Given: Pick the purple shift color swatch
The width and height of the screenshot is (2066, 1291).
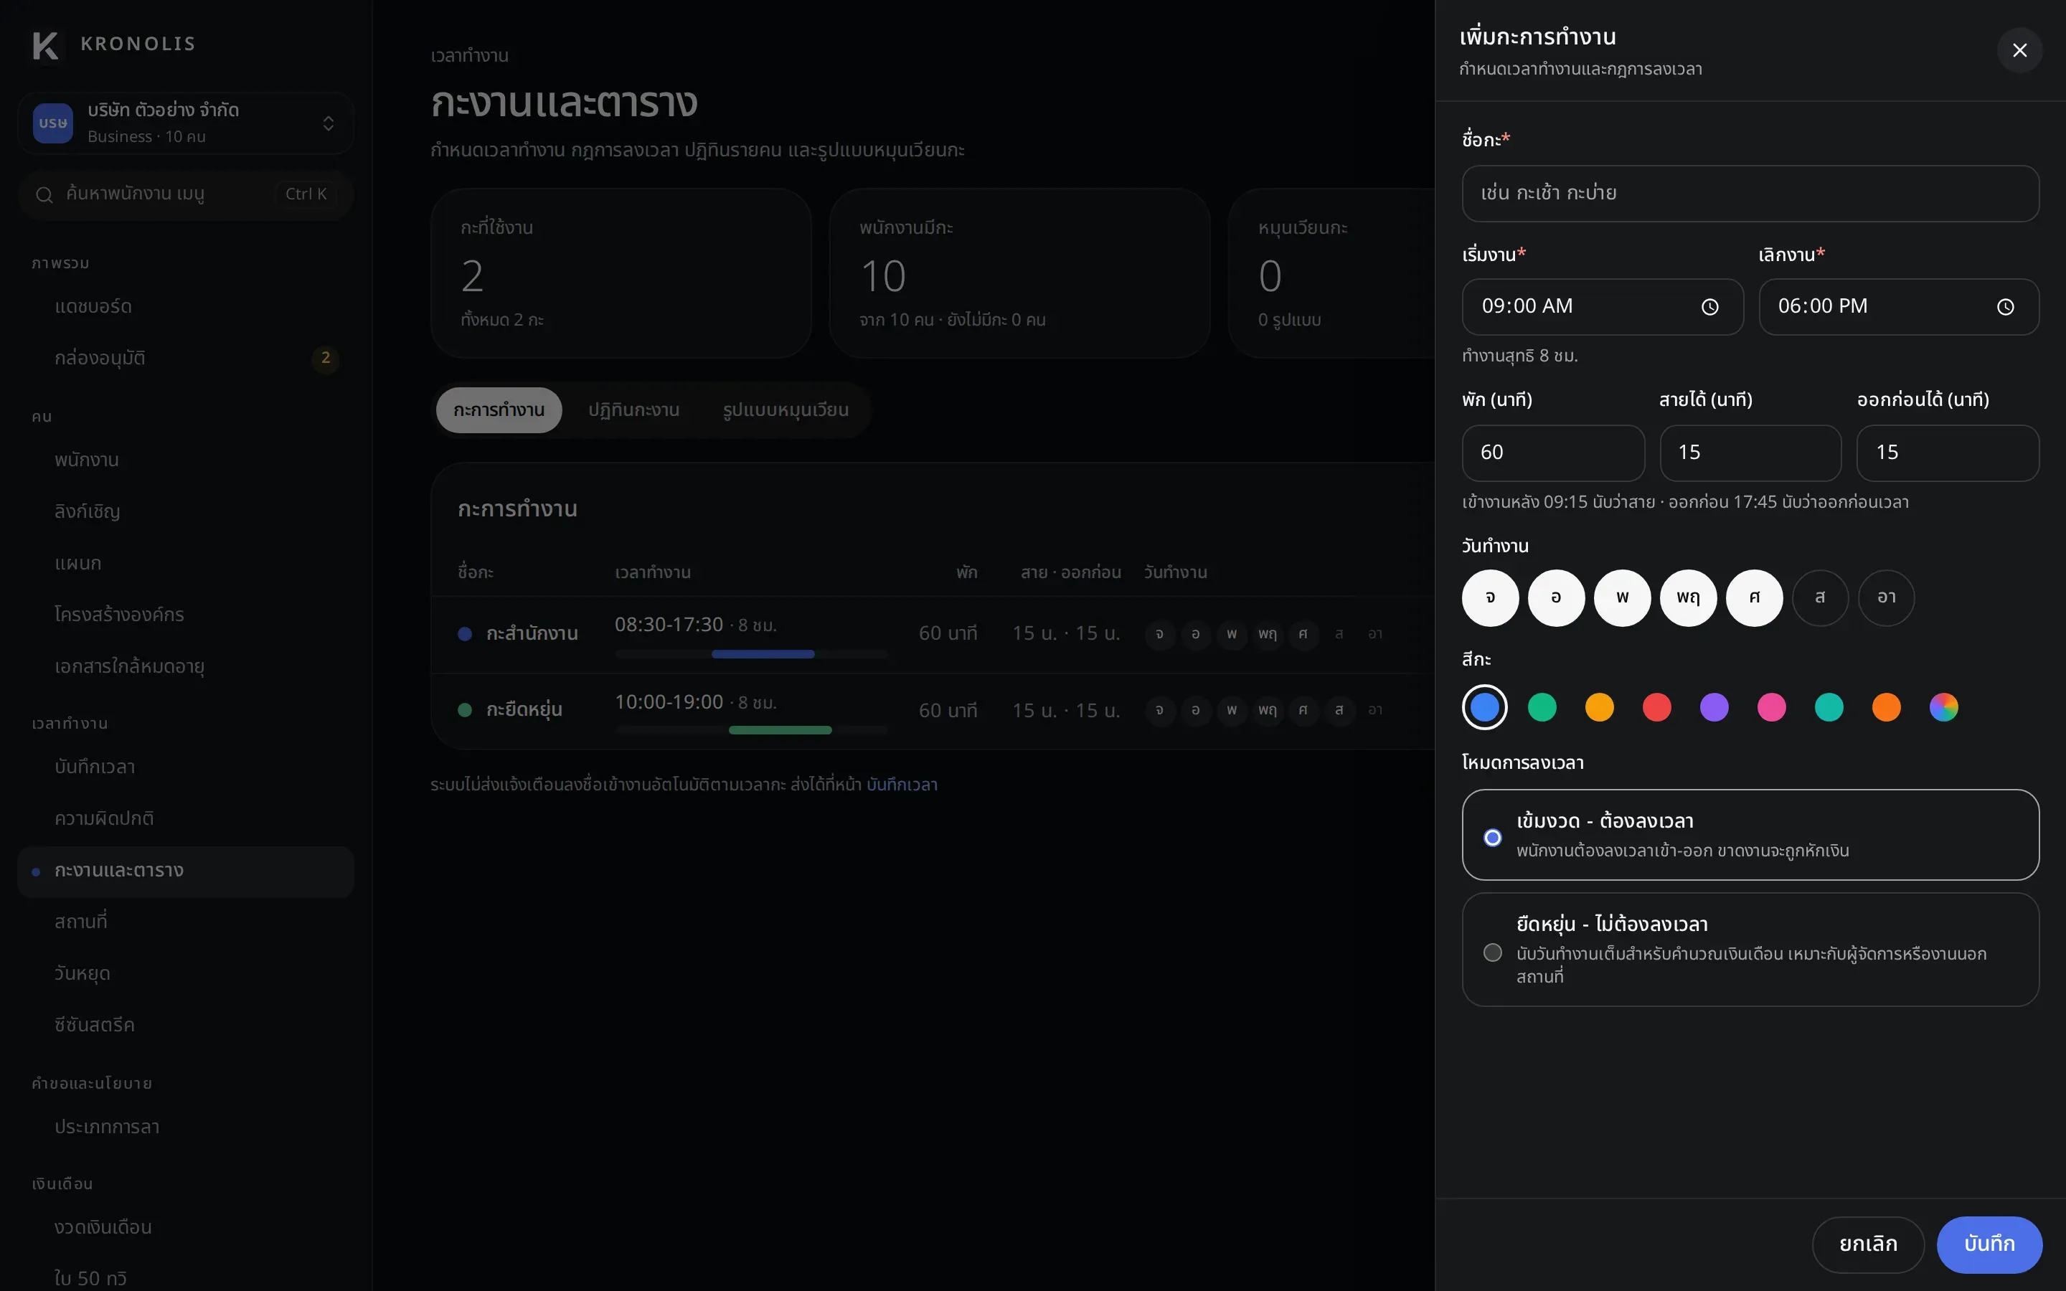Looking at the screenshot, I should pyautogui.click(x=1714, y=707).
